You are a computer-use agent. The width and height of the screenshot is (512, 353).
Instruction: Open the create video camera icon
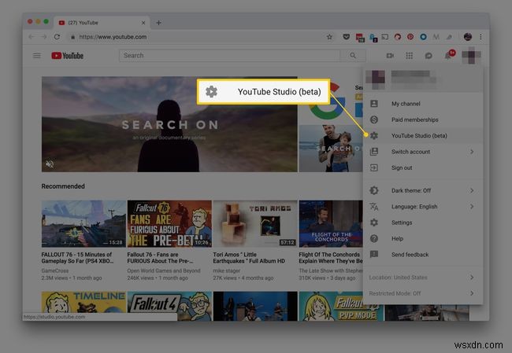(x=390, y=56)
